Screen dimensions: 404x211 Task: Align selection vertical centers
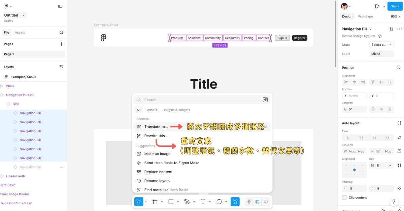tap(381, 82)
